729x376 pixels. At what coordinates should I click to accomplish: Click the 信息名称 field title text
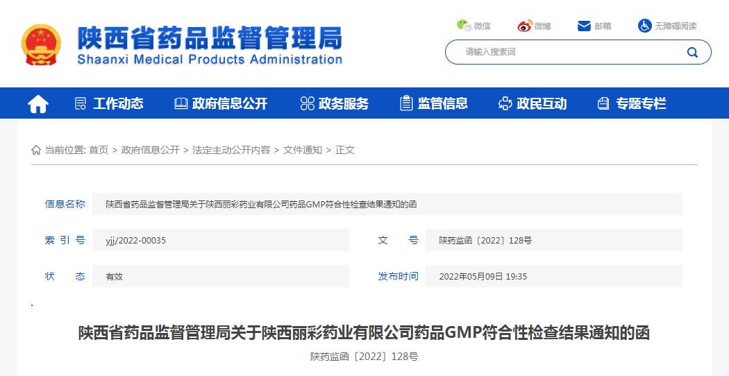(x=261, y=205)
